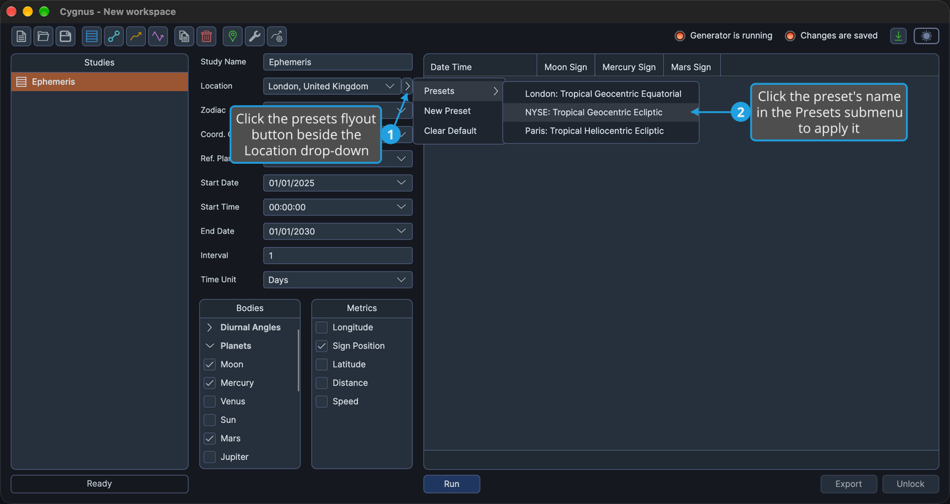Open locations with the green pin icon
The width and height of the screenshot is (950, 504).
point(233,36)
